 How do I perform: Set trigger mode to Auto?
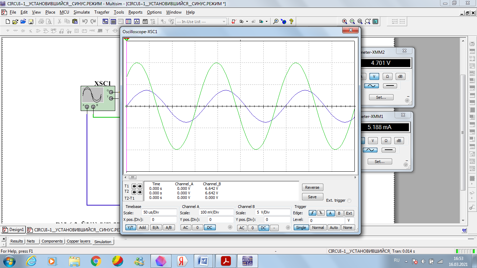coord(334,228)
